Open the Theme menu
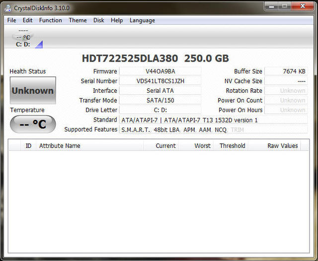 78,20
